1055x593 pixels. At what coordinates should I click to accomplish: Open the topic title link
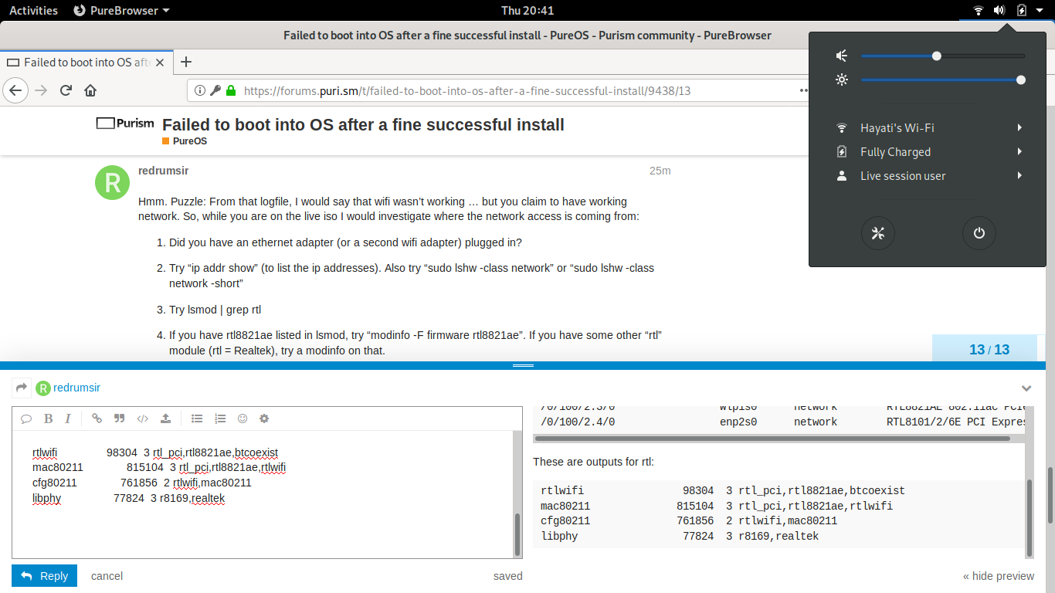point(363,124)
